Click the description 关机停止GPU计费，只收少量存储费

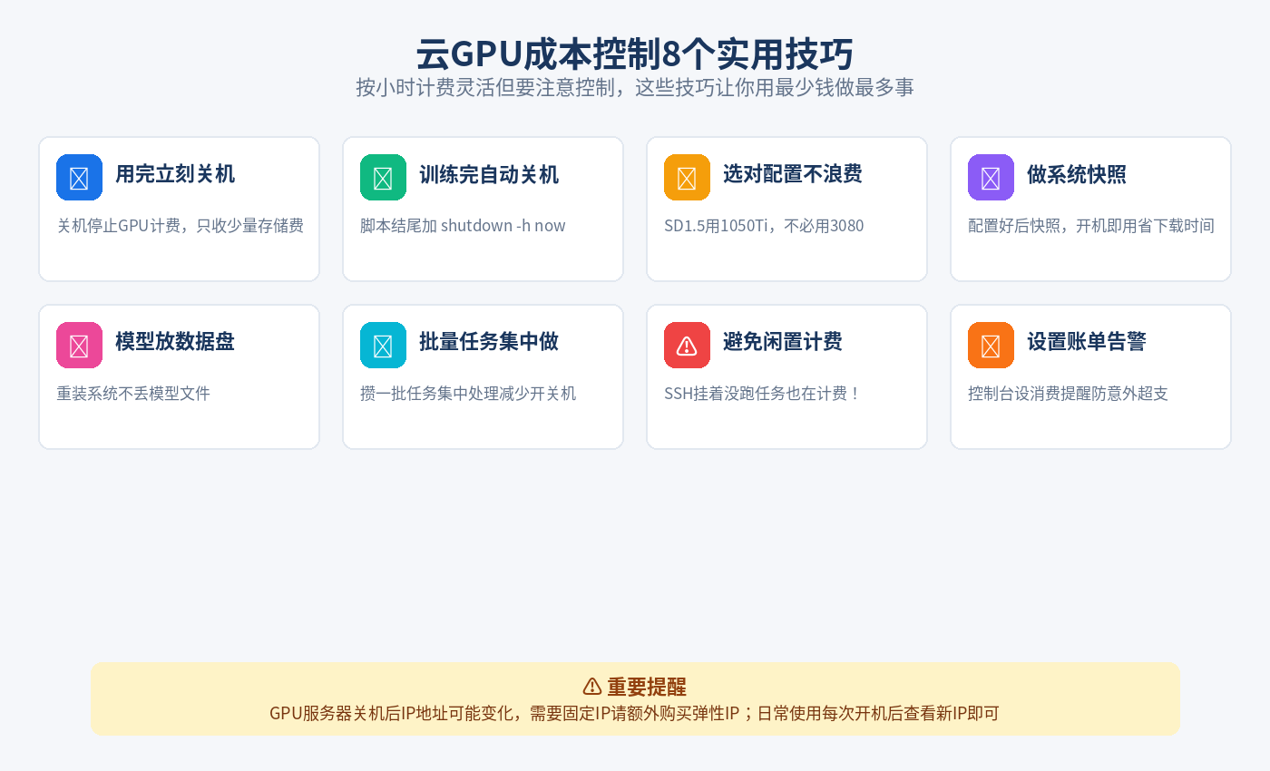point(181,226)
